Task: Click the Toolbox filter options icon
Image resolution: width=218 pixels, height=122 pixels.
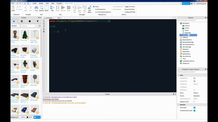Action: [x=40, y=26]
